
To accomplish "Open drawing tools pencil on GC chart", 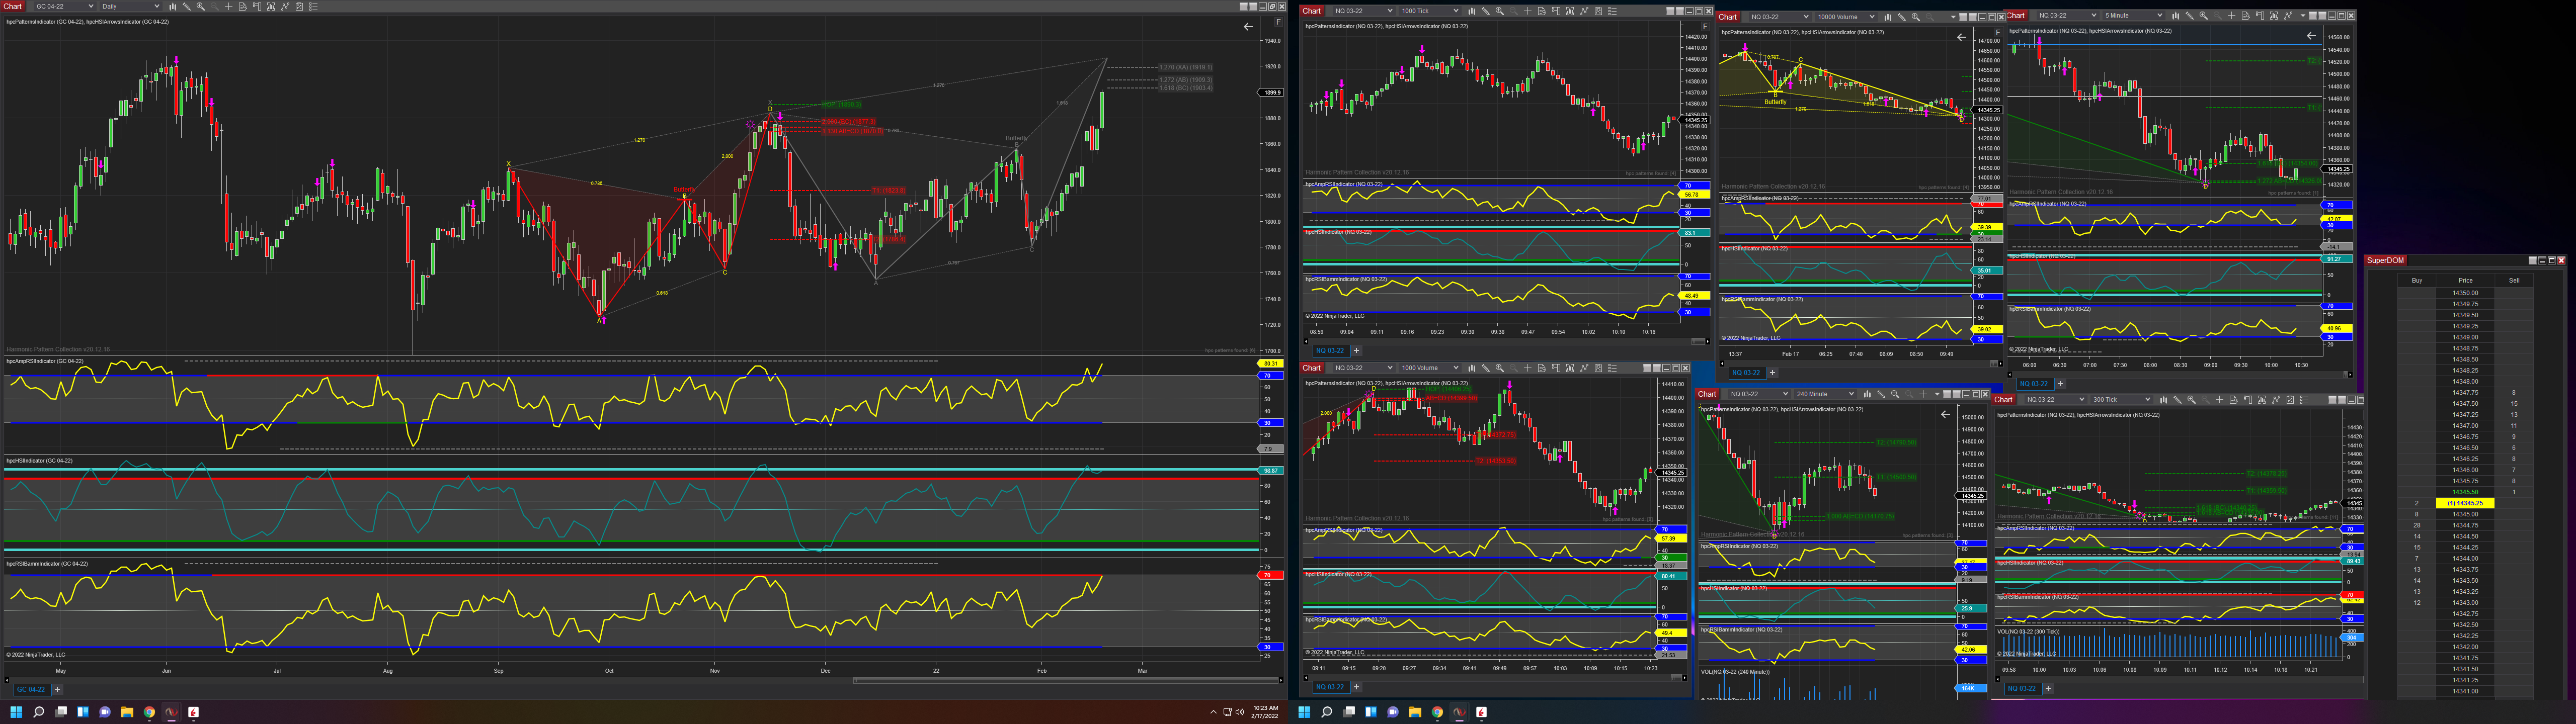I will point(187,6).
